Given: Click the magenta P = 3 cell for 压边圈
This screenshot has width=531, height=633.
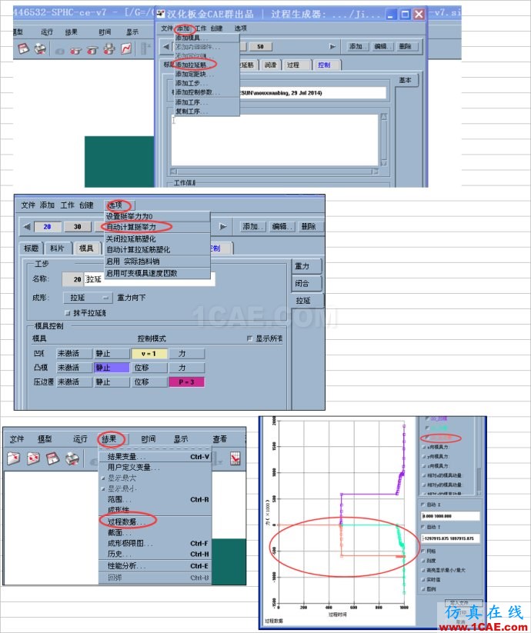Looking at the screenshot, I should pos(186,382).
